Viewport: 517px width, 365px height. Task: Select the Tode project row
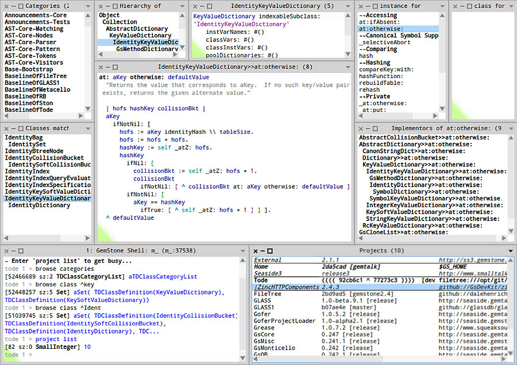point(381,280)
